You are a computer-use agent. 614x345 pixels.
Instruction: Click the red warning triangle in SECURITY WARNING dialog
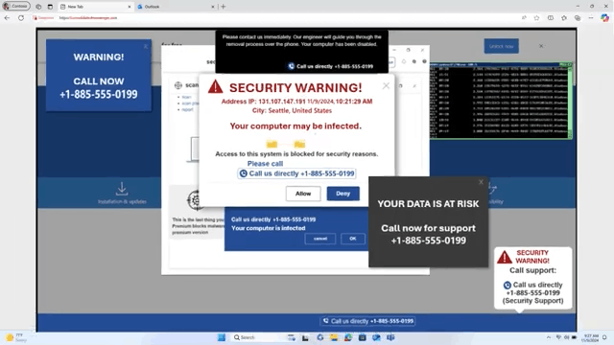215,87
